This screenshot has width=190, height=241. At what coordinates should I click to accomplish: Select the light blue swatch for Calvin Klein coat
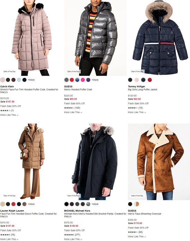click(x=19, y=80)
